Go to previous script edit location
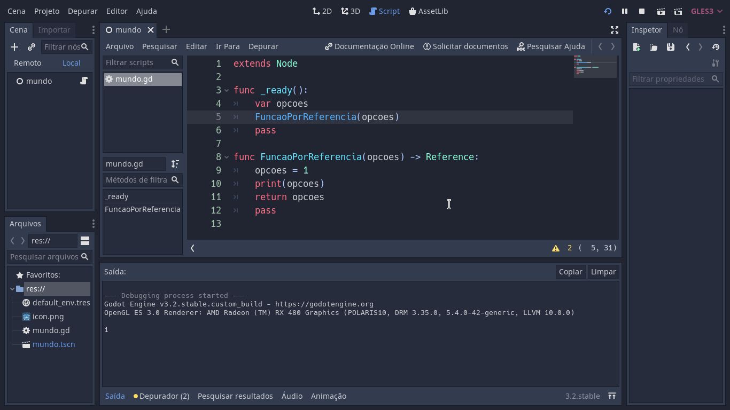 pos(600,46)
